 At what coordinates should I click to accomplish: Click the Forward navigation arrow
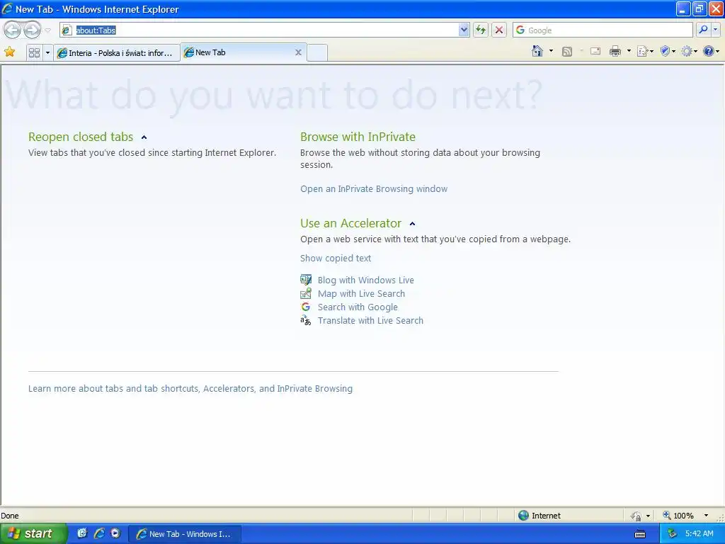coord(32,30)
